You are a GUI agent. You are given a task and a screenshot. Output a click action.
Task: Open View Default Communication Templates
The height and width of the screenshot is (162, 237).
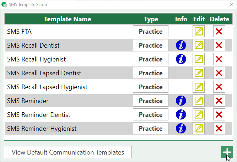pos(68,152)
